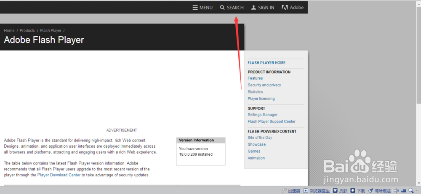
Task: Open FLASH PLAYER HOME sidebar link
Action: point(266,63)
